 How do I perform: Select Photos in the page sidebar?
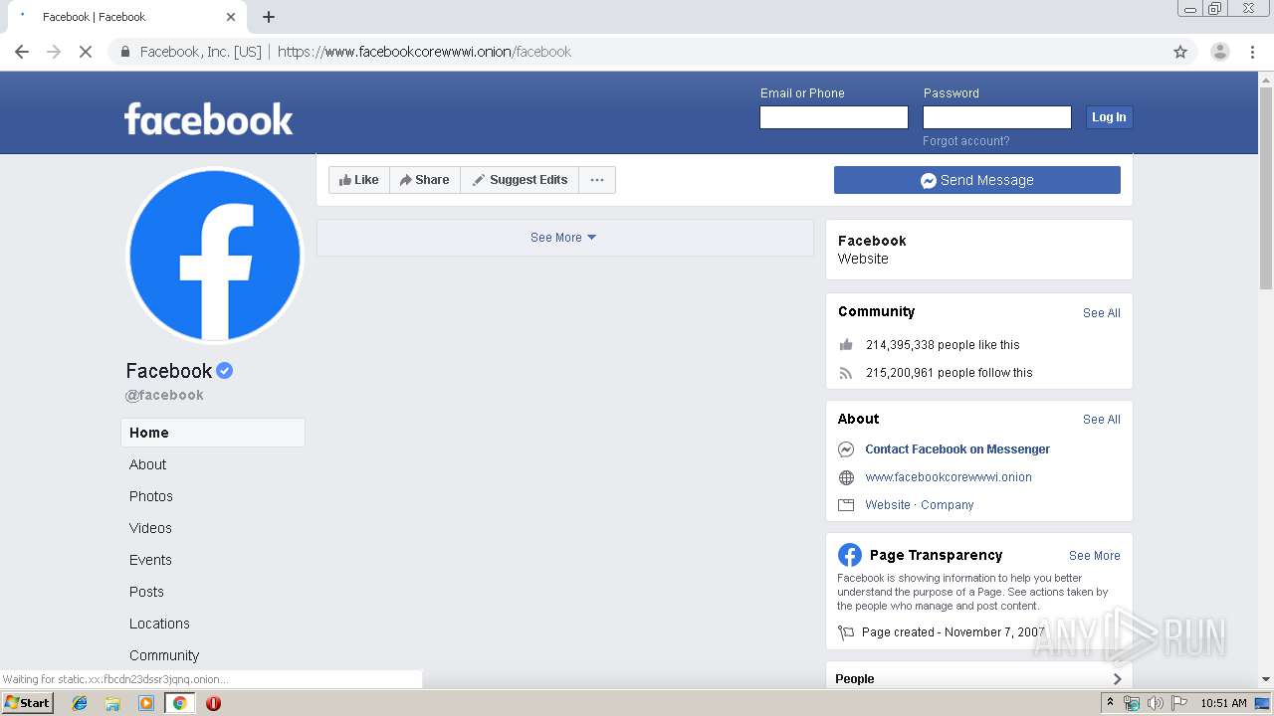coord(151,496)
